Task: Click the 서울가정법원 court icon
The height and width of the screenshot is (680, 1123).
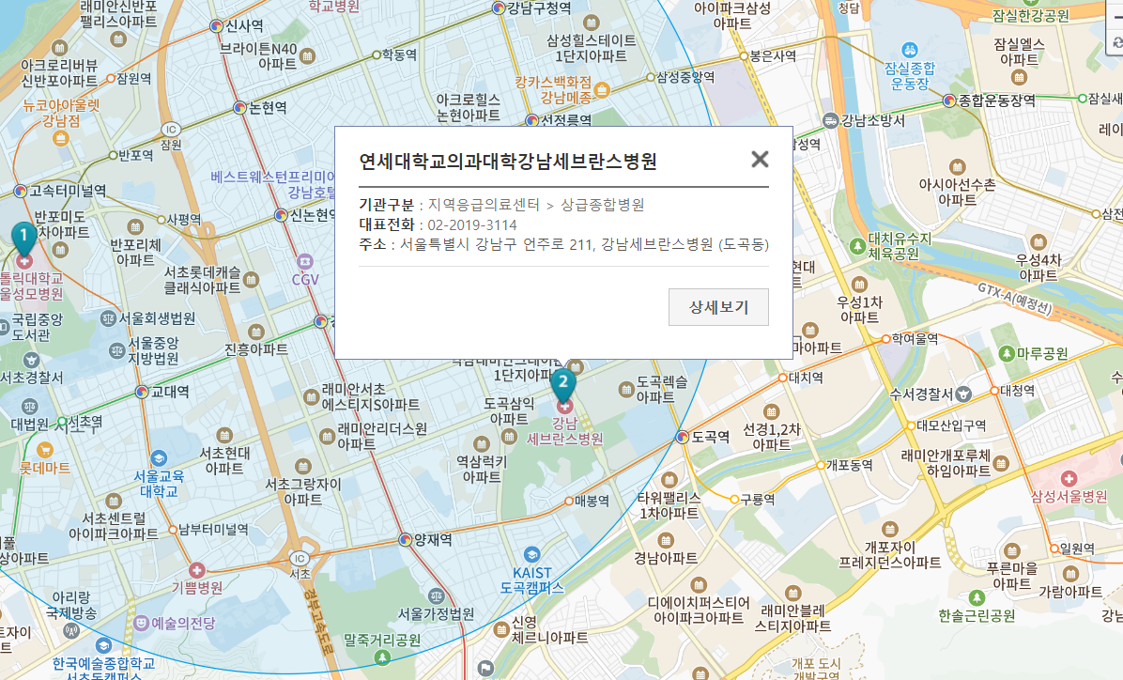Action: pyautogui.click(x=437, y=596)
